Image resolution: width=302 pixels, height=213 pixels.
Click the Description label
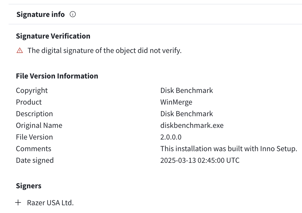(x=34, y=114)
